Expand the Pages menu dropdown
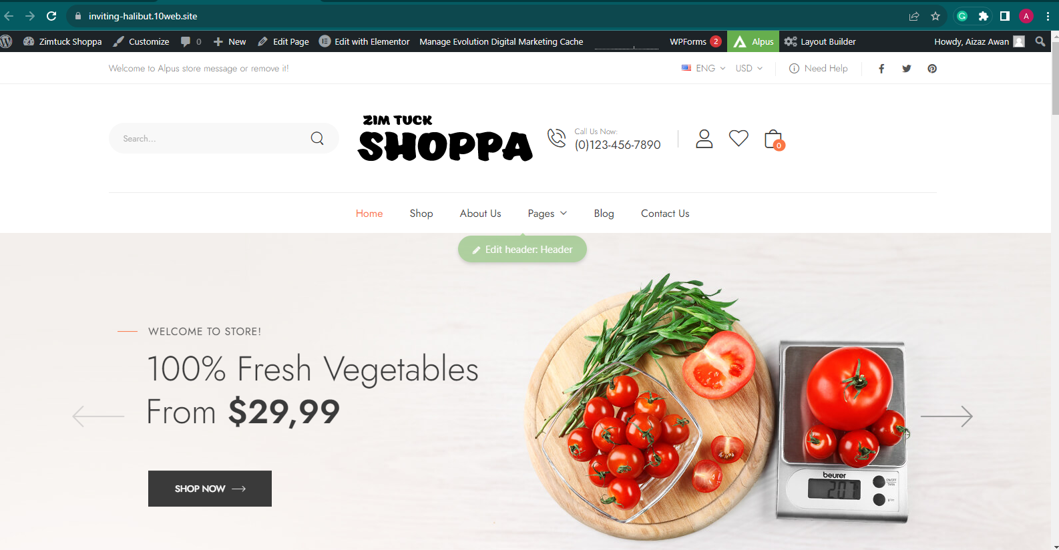 (x=548, y=214)
